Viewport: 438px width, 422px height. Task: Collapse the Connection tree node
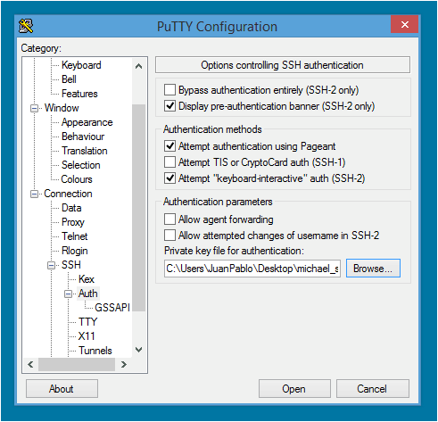point(34,194)
